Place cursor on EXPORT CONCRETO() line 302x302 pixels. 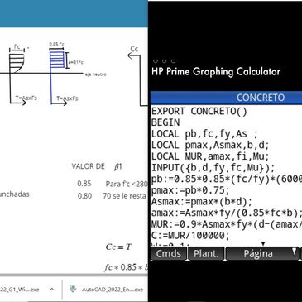(x=199, y=111)
